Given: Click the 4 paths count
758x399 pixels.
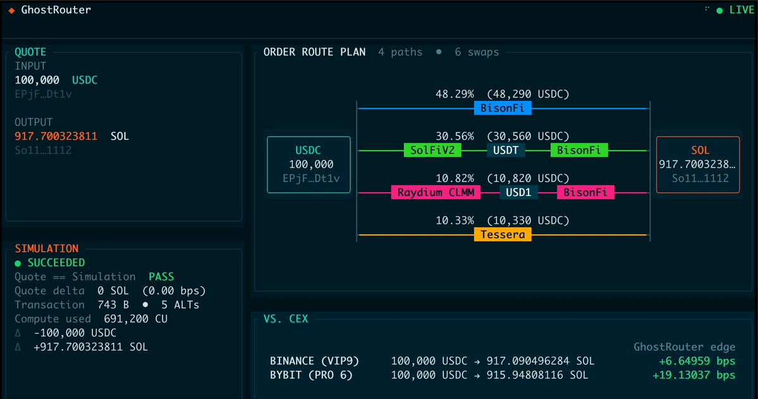Looking at the screenshot, I should 400,52.
